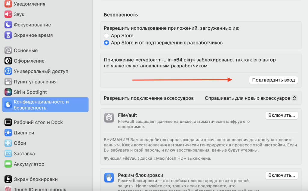The width and height of the screenshot is (308, 191).
Task: Open Заставка settings pane
Action: click(45, 153)
